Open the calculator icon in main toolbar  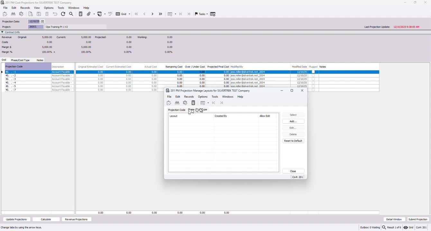click(81, 14)
